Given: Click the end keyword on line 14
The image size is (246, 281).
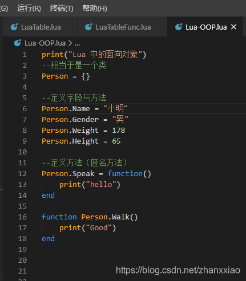Looking at the screenshot, I should click(x=48, y=196).
